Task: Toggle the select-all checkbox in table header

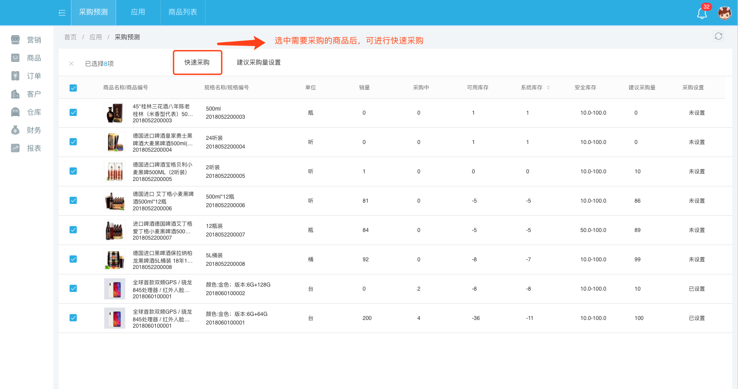Action: coord(73,88)
